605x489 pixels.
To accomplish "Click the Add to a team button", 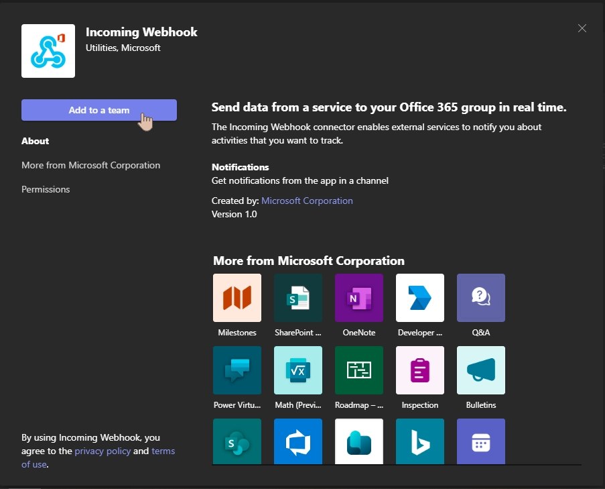I will click(x=99, y=110).
